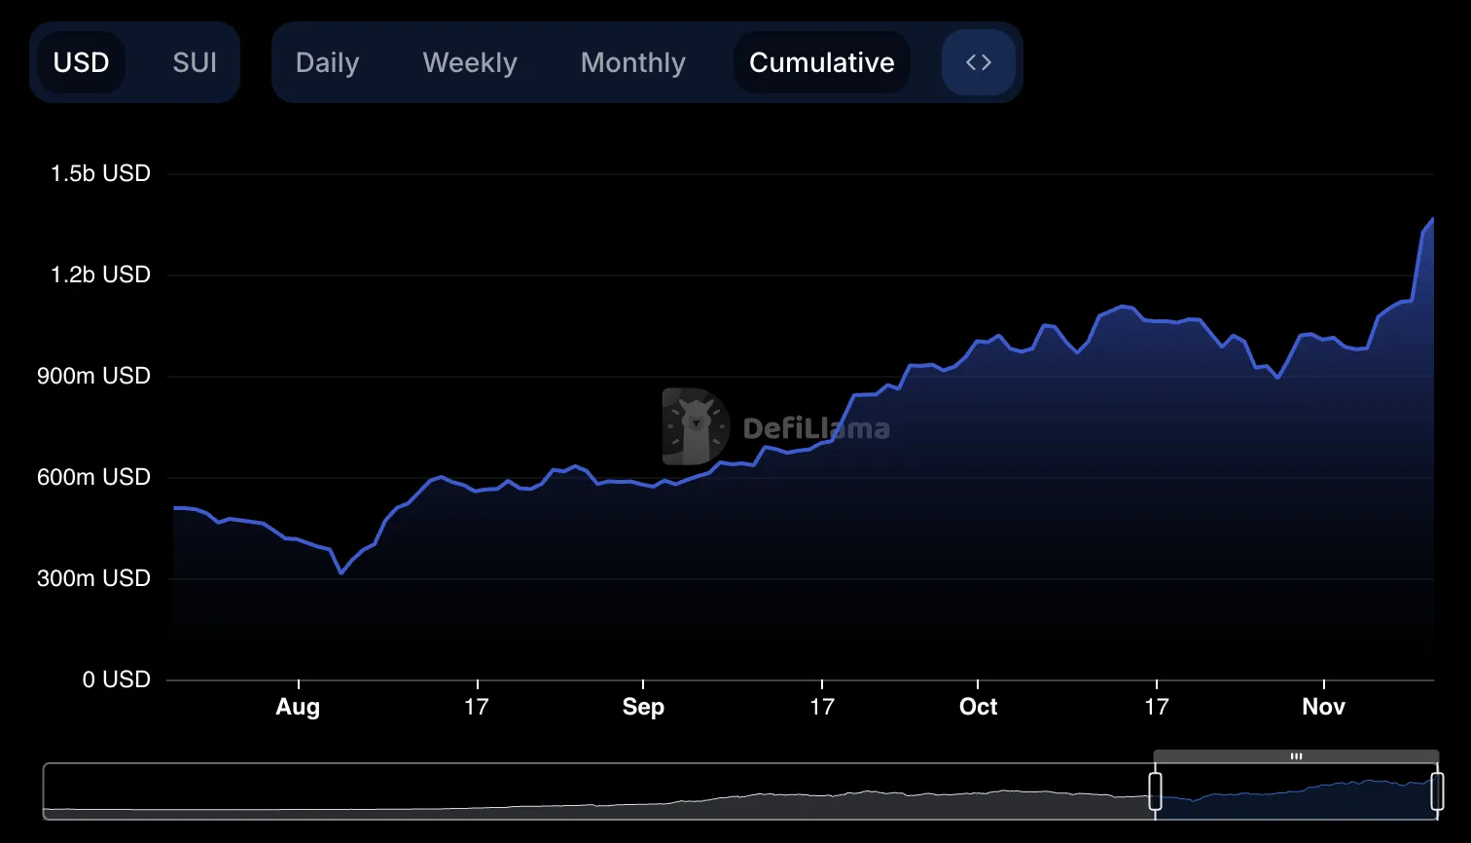Select the Weekly interval tab
Screen dimensions: 1471x843
click(x=470, y=62)
